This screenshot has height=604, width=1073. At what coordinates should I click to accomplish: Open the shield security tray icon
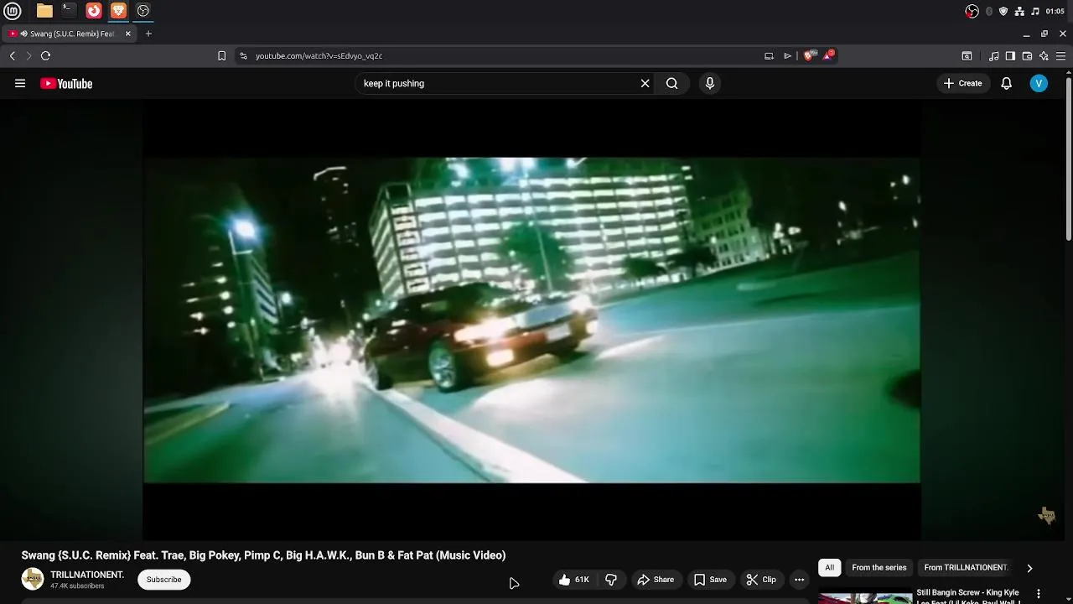(x=1003, y=11)
